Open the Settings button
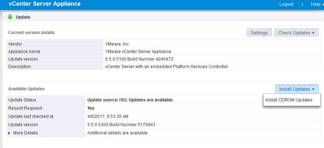Image resolution: width=324 pixels, height=148 pixels. pos(259,33)
